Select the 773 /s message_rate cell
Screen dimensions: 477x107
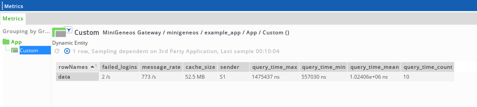tap(161, 77)
